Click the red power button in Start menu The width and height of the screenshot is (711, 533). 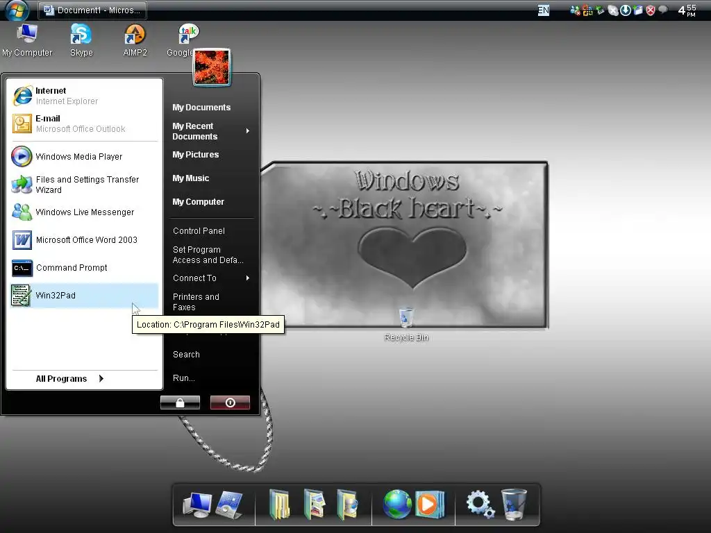(x=230, y=403)
